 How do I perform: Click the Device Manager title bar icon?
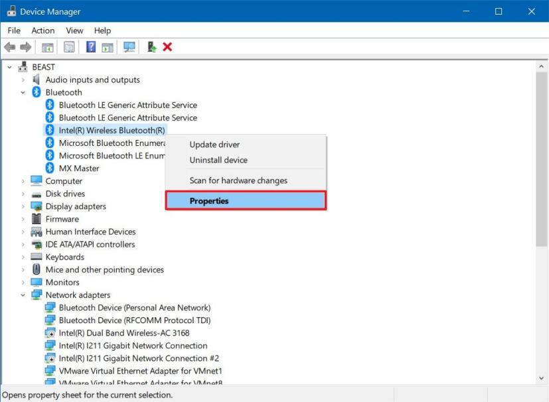click(11, 11)
